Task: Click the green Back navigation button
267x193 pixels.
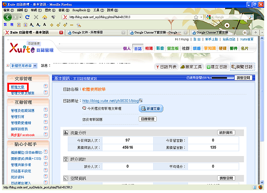Action: pyautogui.click(x=8, y=17)
